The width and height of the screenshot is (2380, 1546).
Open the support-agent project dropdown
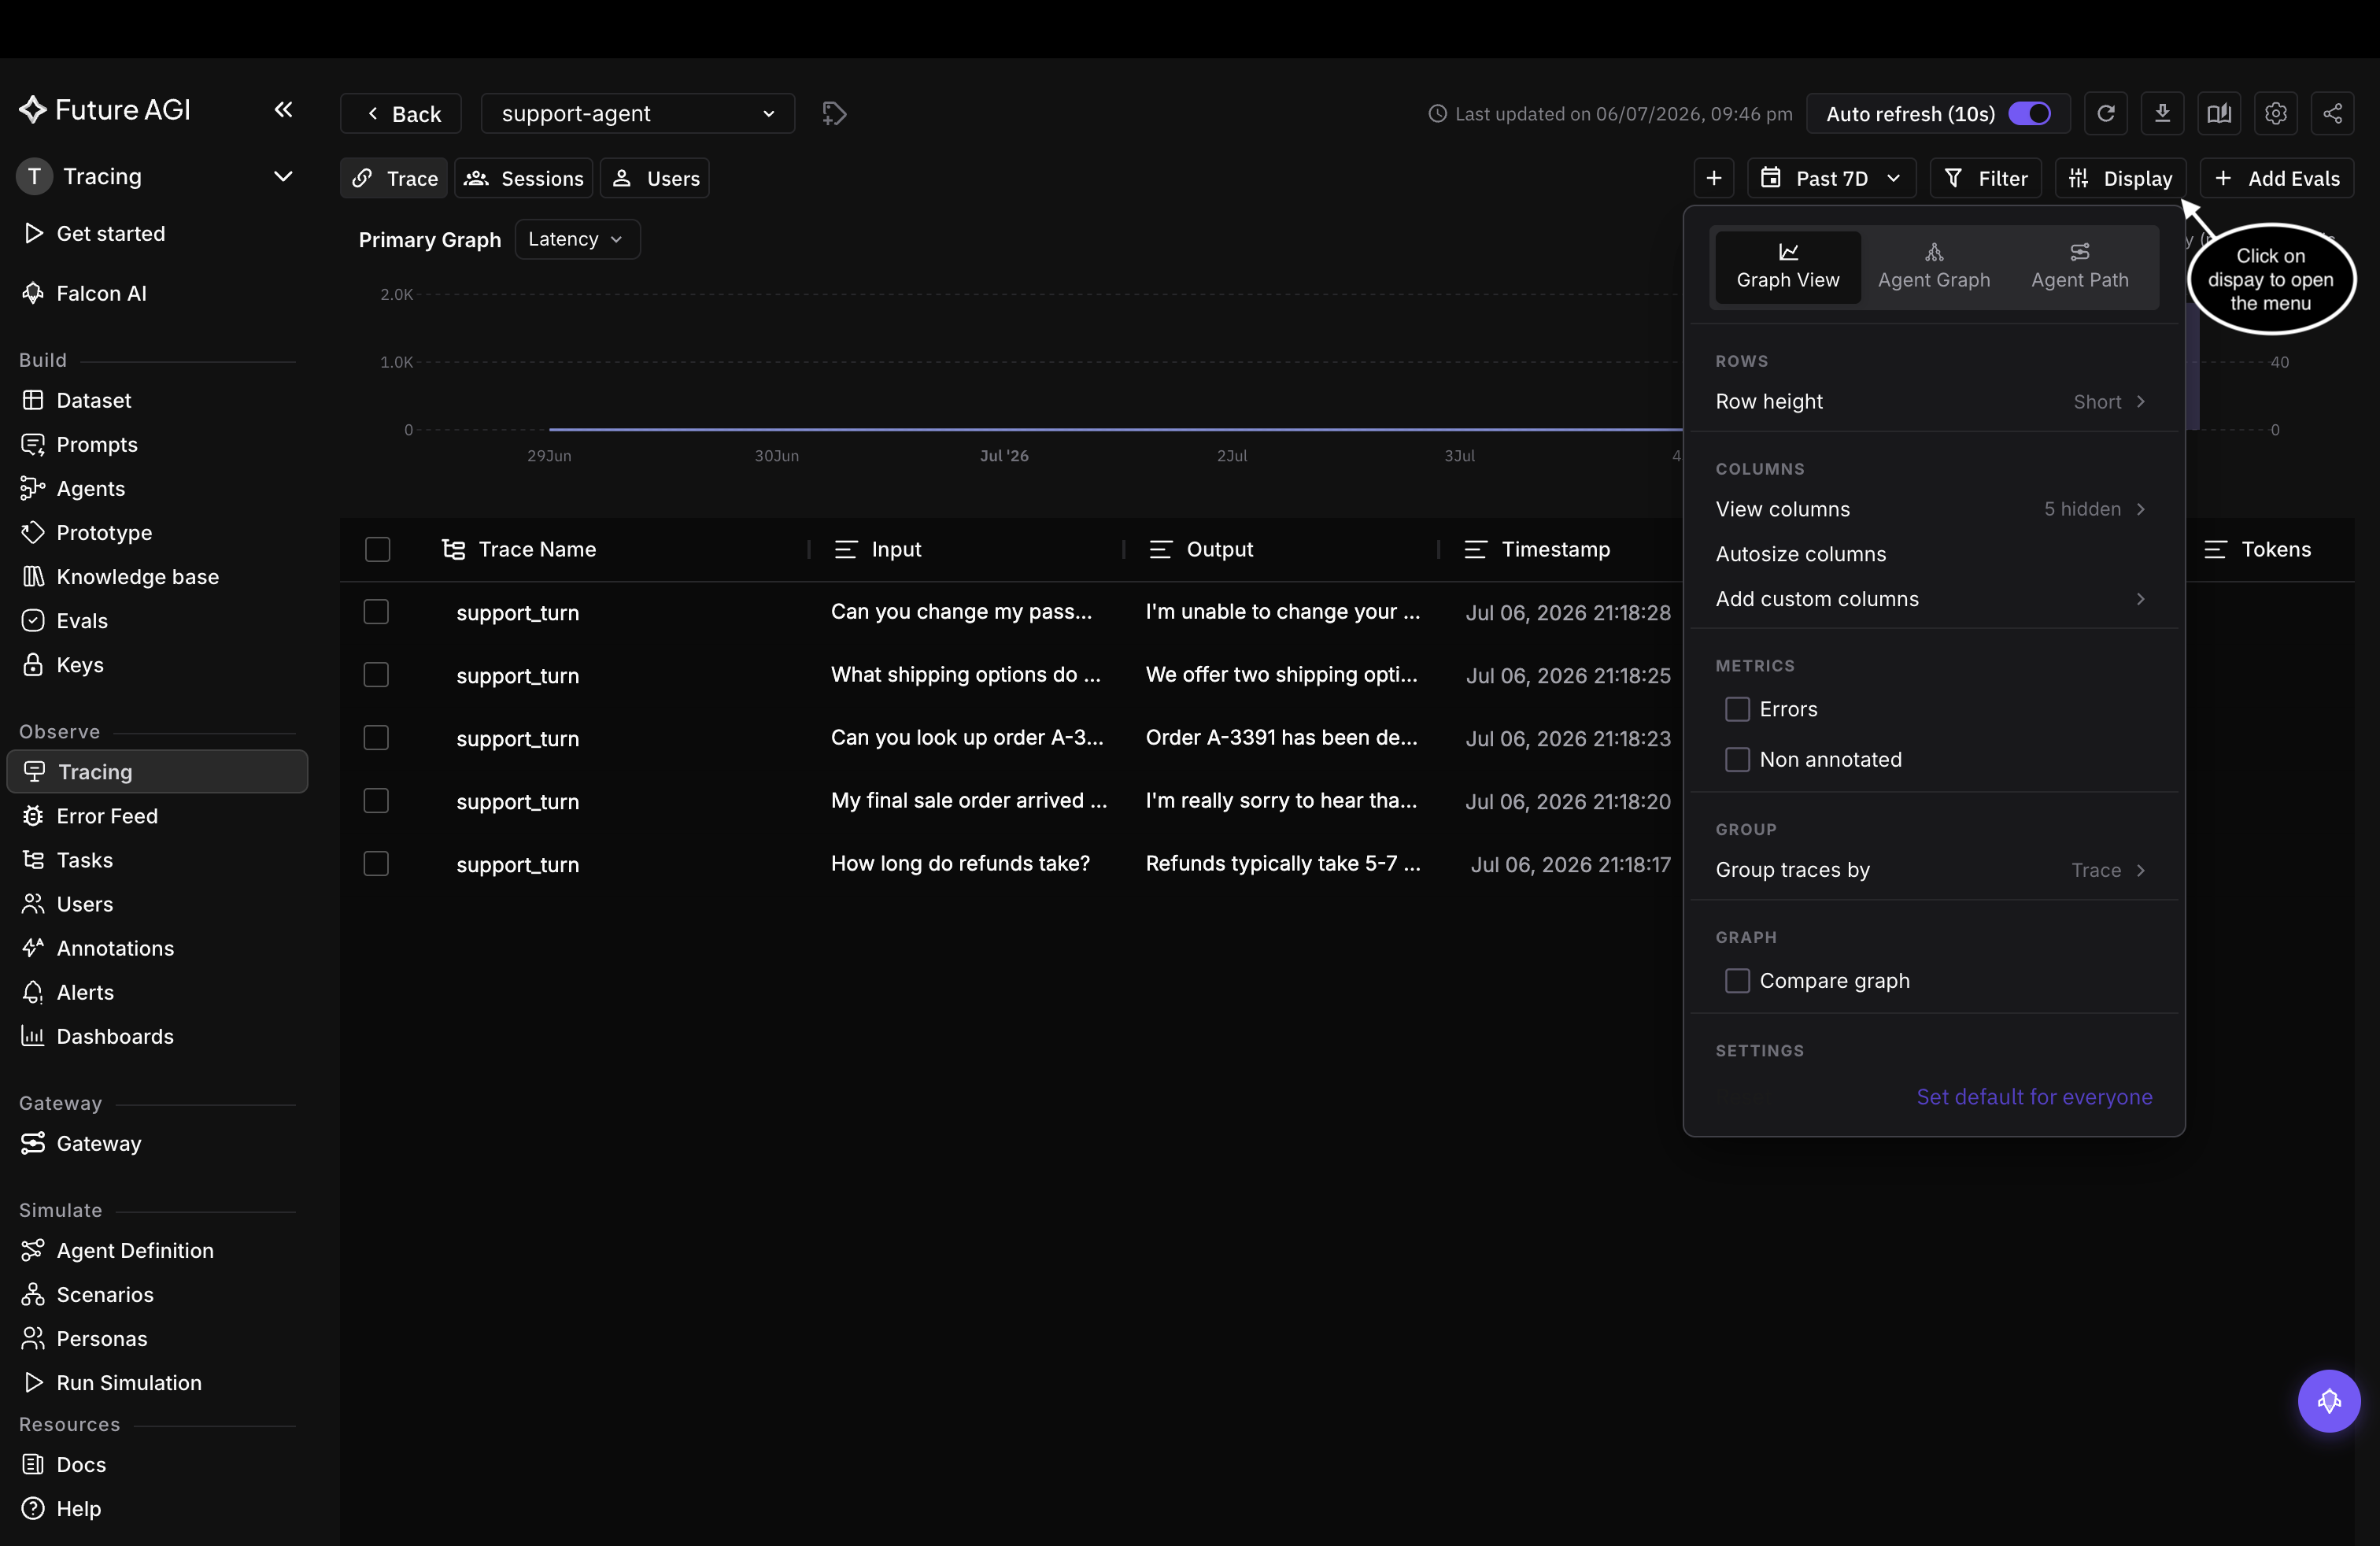pos(637,113)
